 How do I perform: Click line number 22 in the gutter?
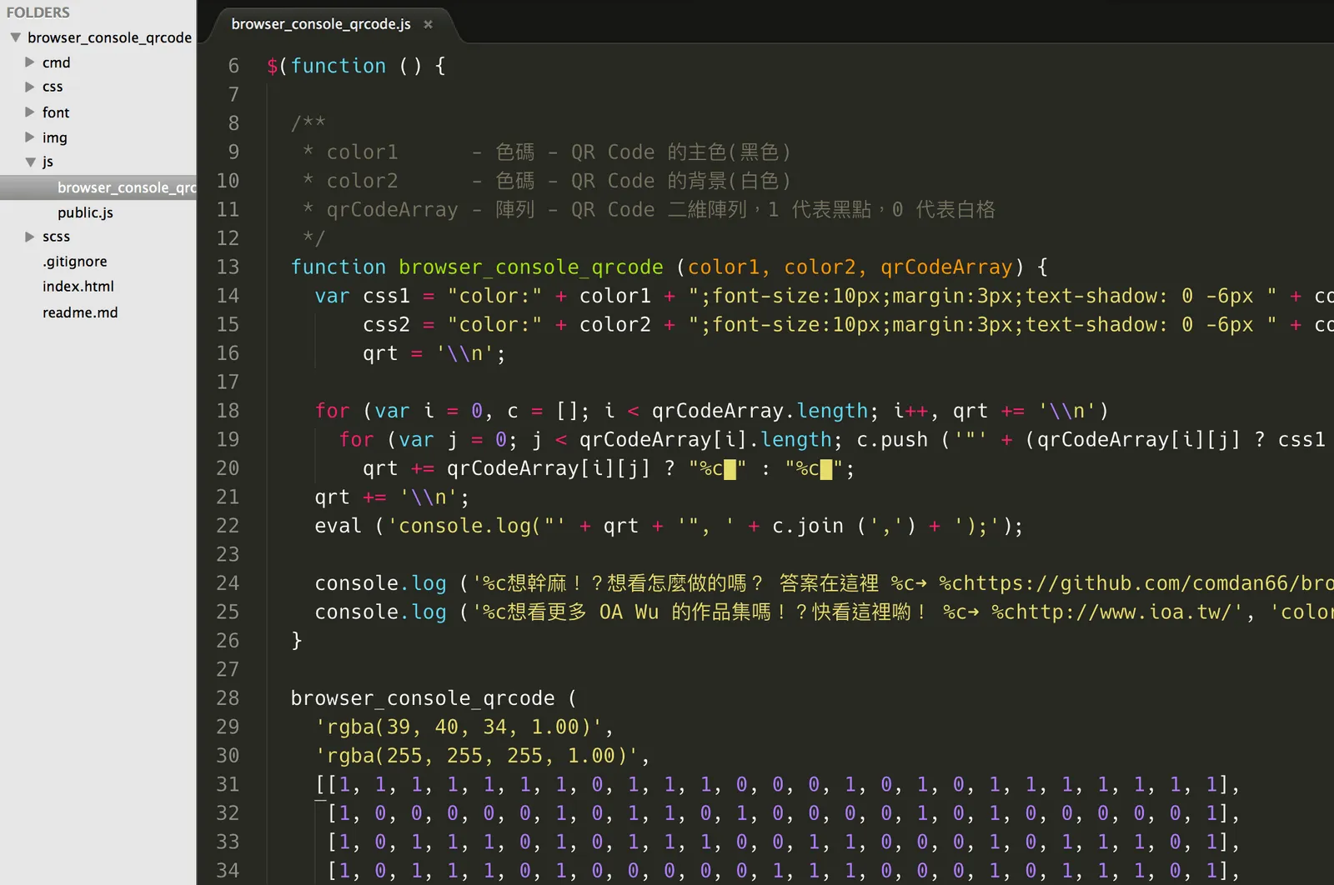click(228, 526)
